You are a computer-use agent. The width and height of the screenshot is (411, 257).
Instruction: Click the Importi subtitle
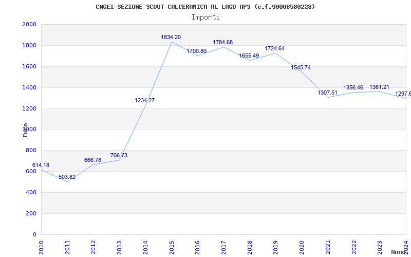[x=206, y=17]
